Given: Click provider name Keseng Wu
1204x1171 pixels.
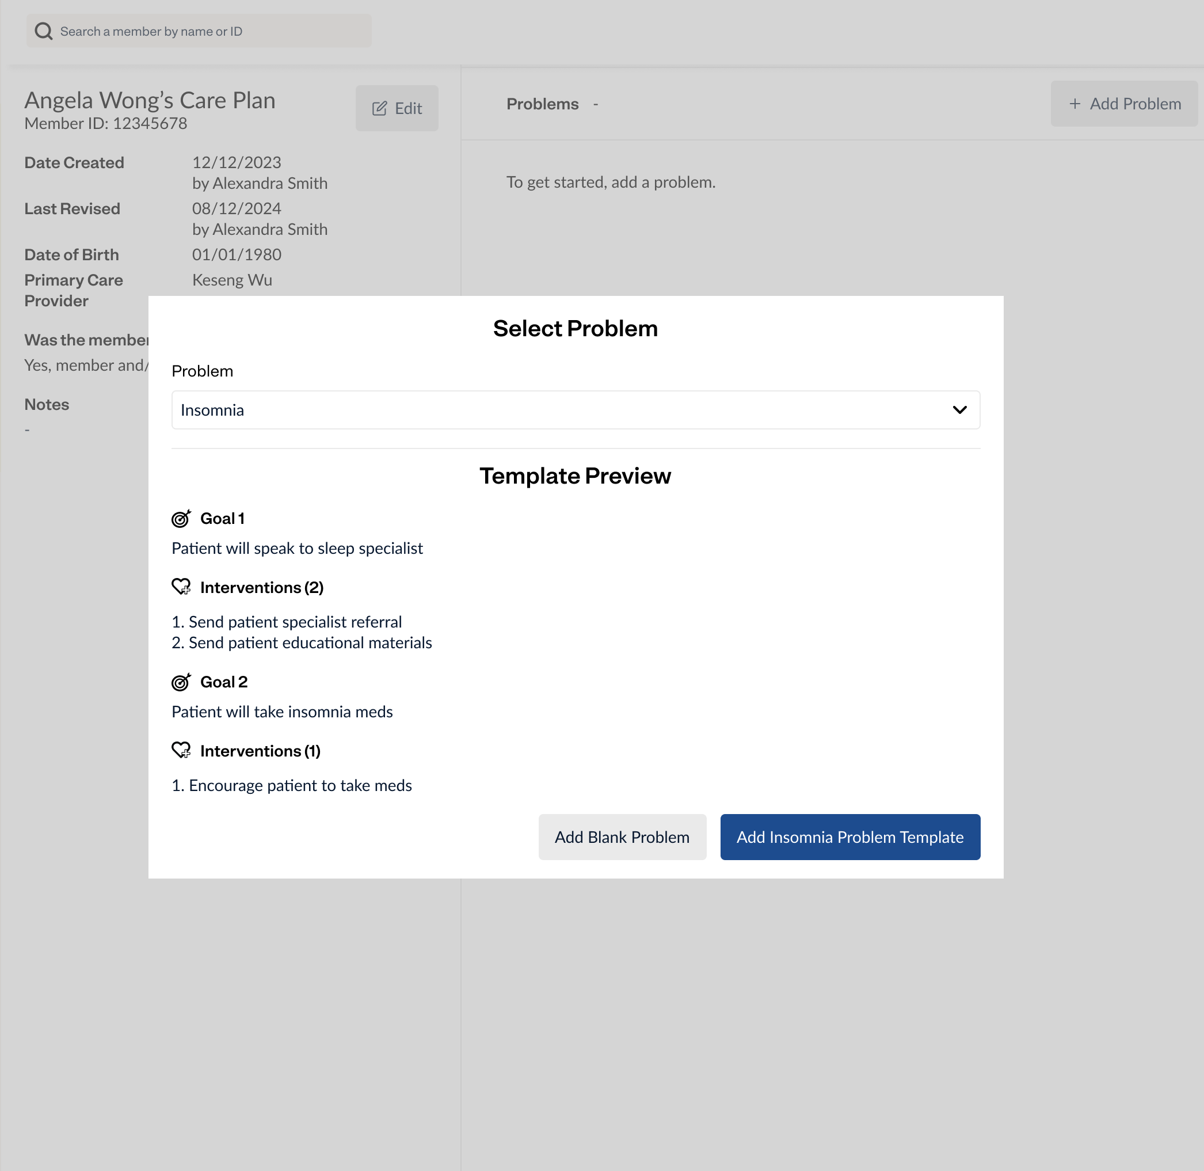Looking at the screenshot, I should pyautogui.click(x=233, y=280).
